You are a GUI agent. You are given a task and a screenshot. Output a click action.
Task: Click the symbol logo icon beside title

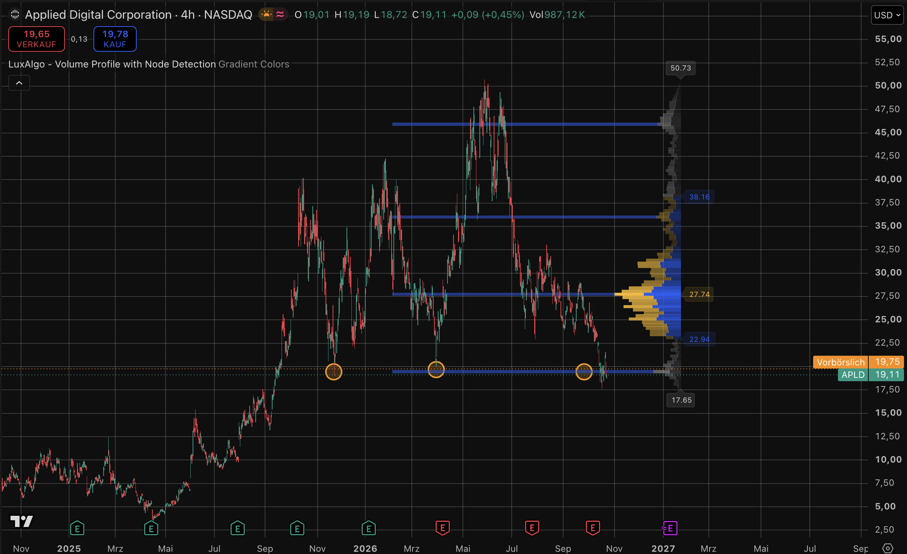15,15
